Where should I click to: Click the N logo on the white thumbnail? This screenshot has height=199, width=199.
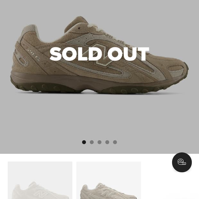(x=40, y=194)
